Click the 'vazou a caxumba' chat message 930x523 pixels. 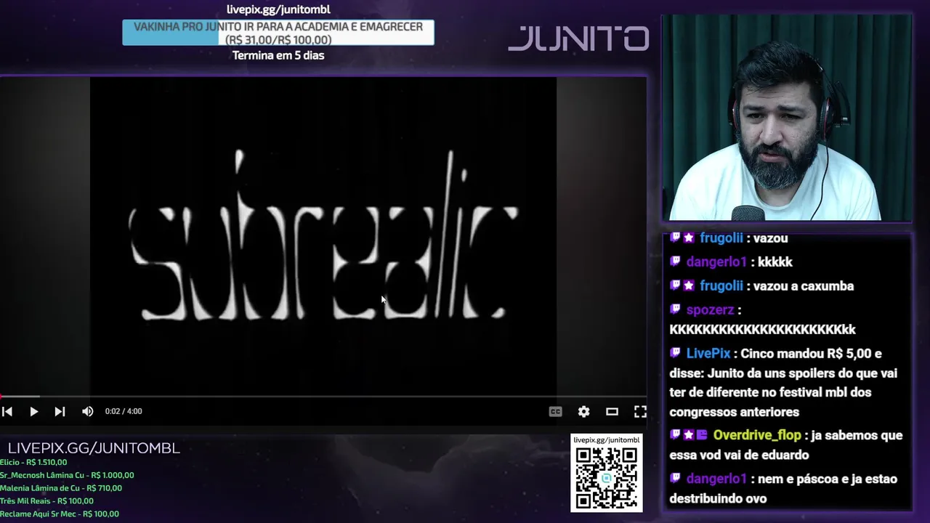point(804,285)
